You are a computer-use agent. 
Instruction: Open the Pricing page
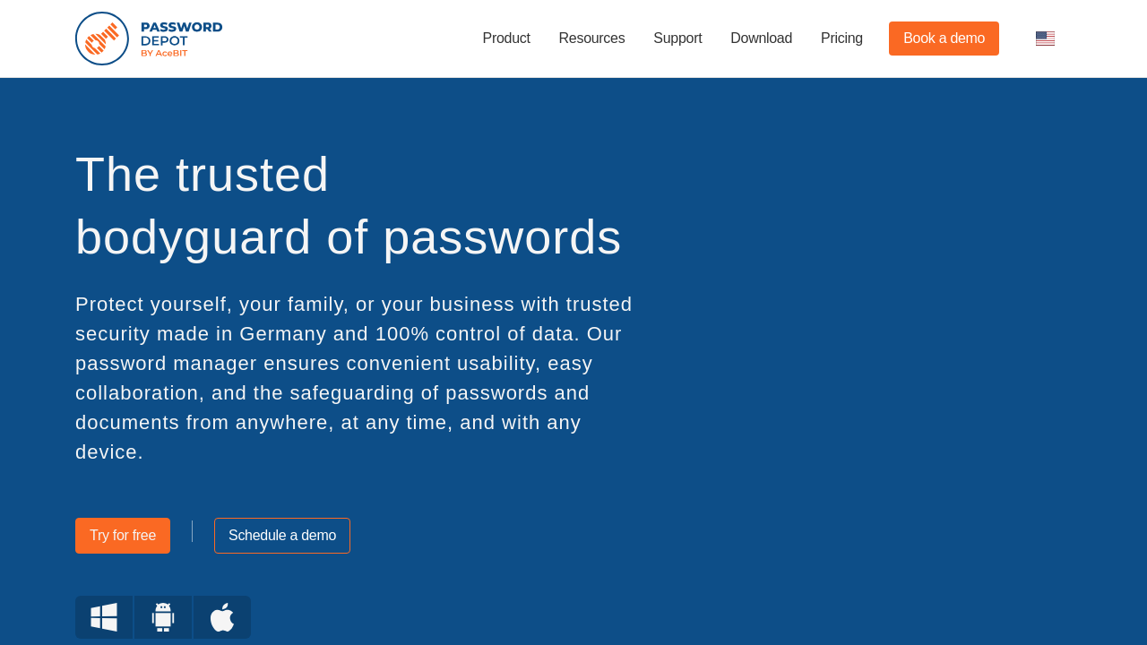coord(841,39)
